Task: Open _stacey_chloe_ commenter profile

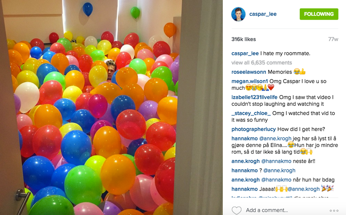Action: pos(251,113)
